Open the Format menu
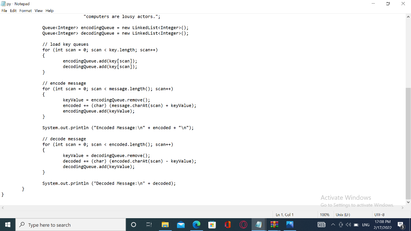The height and width of the screenshot is (231, 411). pyautogui.click(x=25, y=10)
